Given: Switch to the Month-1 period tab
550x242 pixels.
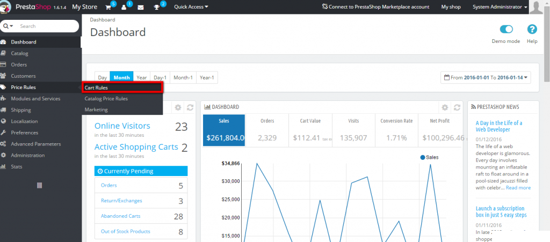Looking at the screenshot, I should [x=183, y=78].
